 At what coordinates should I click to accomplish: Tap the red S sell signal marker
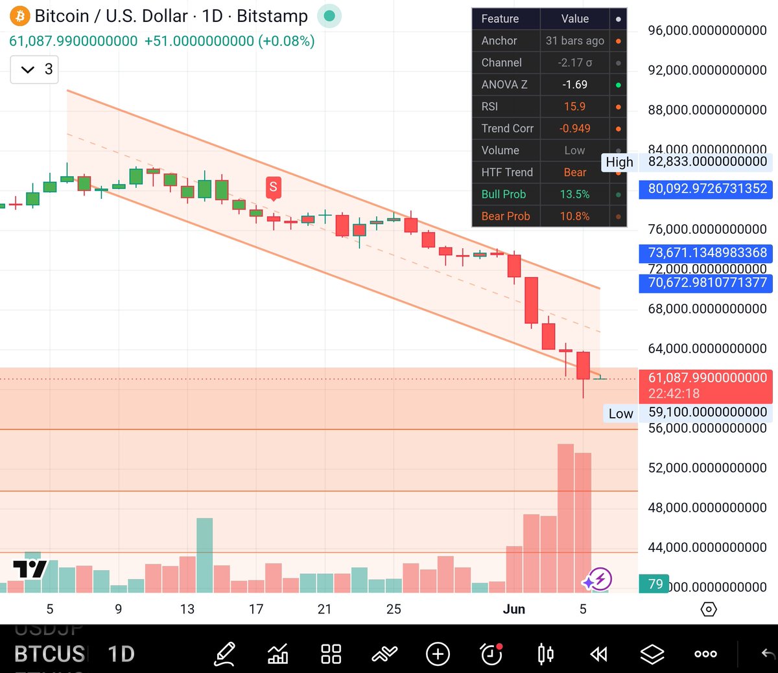273,188
